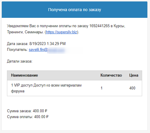Click the "Цена" column header
150x133 pixels.
click(x=134, y=75)
